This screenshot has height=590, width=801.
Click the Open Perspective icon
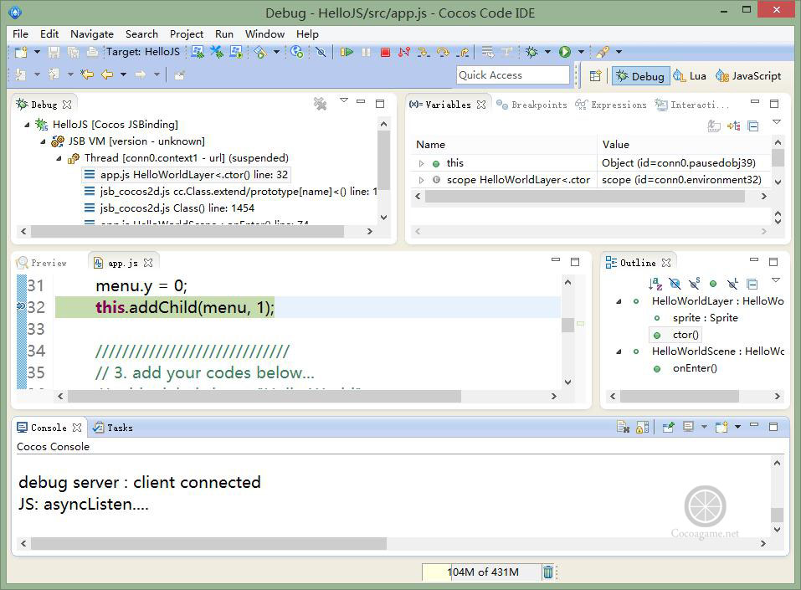tap(595, 76)
